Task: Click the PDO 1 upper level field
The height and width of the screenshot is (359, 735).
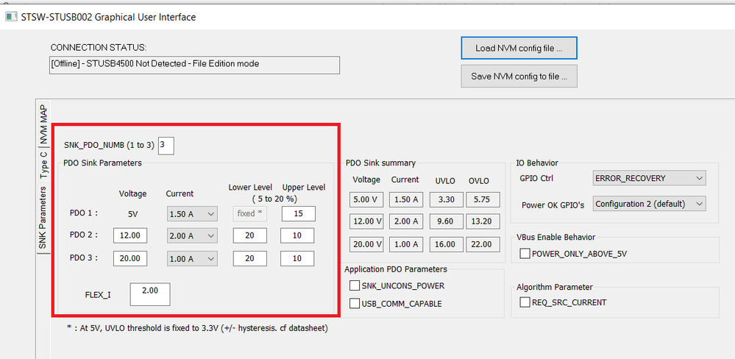Action: [x=297, y=213]
